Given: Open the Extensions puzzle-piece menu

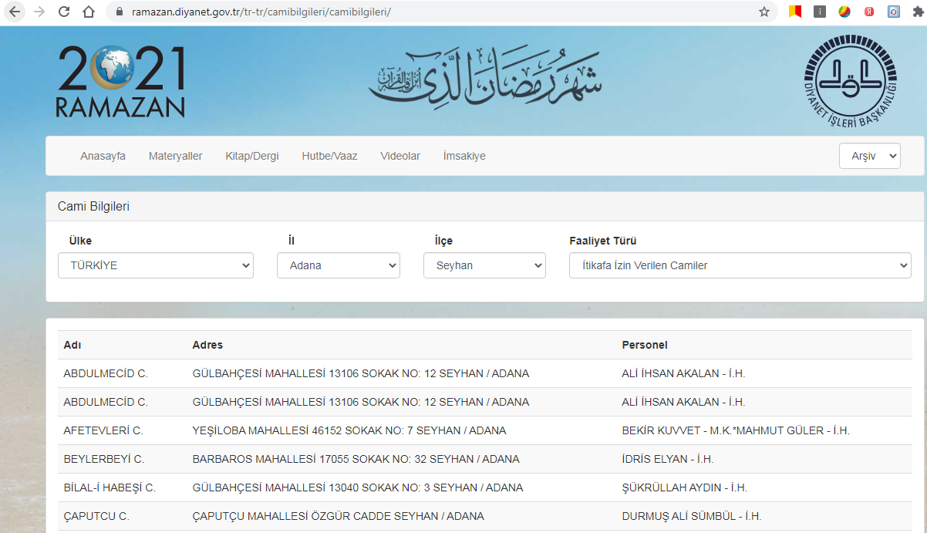Looking at the screenshot, I should [x=917, y=12].
